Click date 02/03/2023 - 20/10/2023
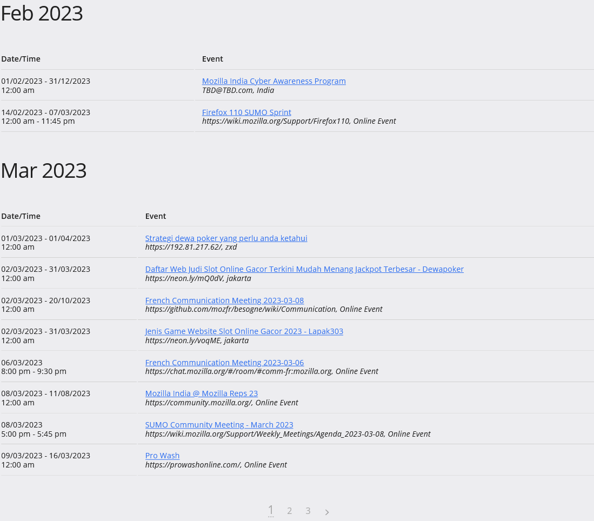594x521 pixels. coord(46,300)
